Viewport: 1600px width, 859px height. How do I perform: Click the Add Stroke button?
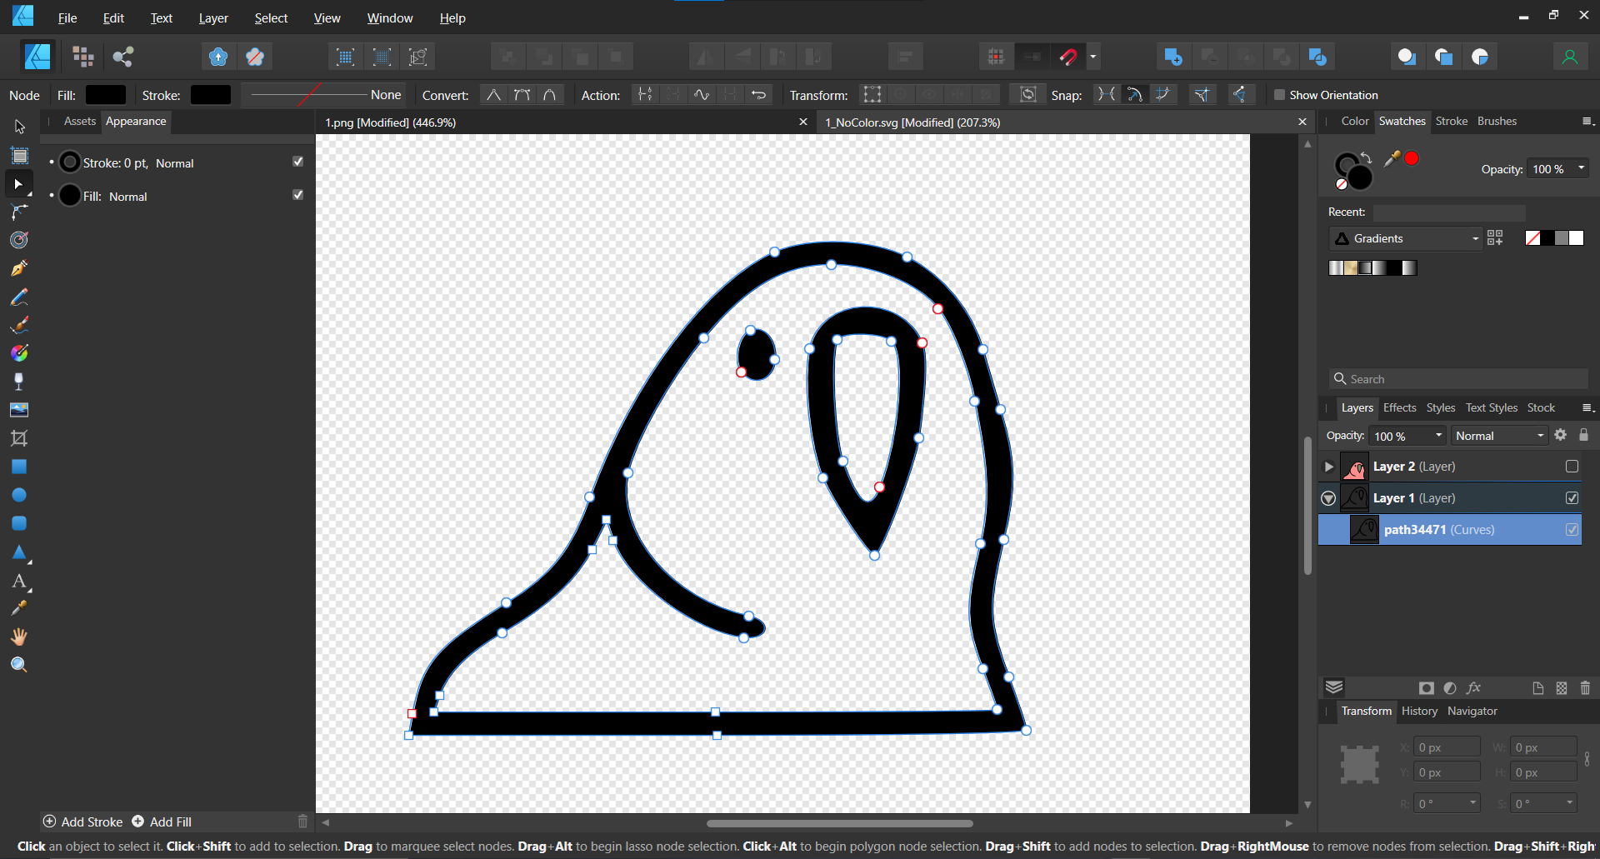click(83, 822)
